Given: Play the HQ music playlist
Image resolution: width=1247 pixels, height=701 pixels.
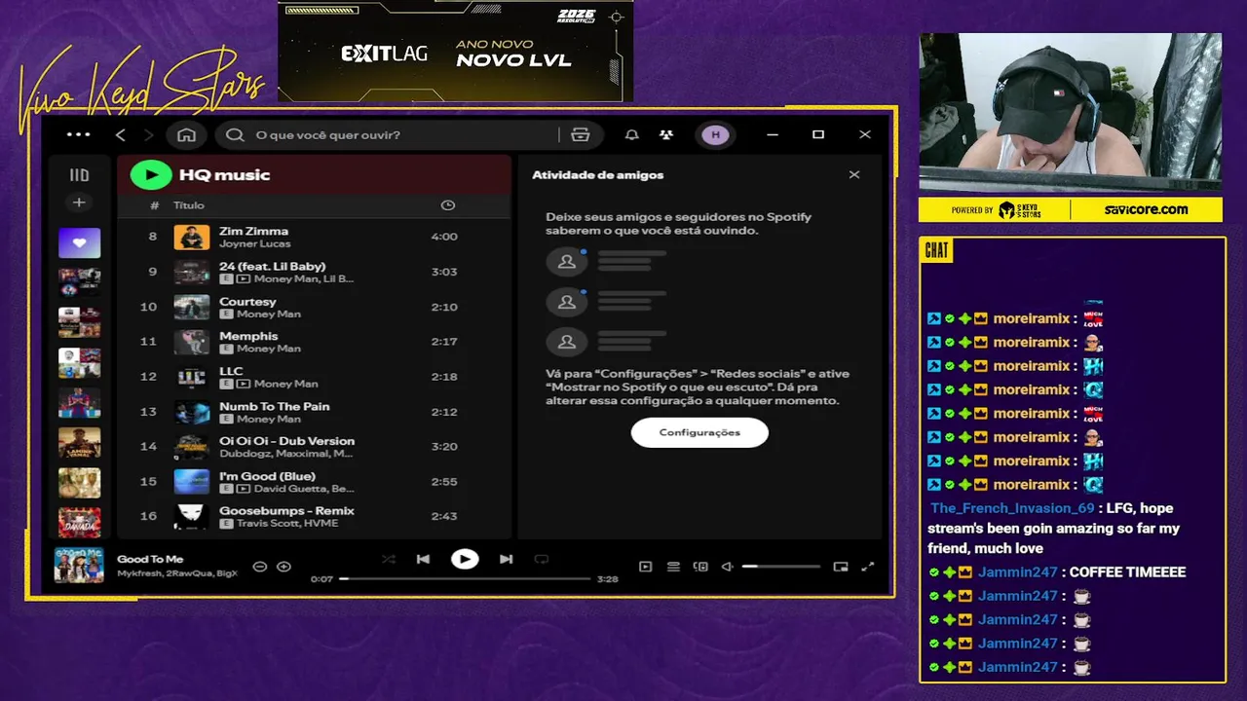Looking at the screenshot, I should (151, 174).
